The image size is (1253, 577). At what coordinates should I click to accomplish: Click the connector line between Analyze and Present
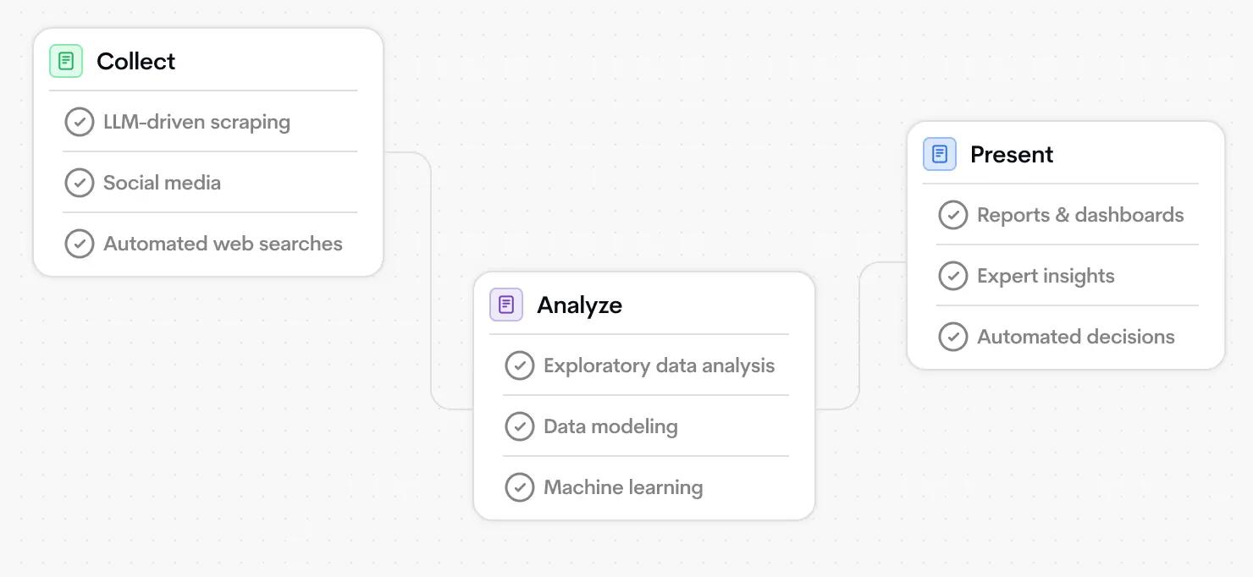tap(859, 338)
